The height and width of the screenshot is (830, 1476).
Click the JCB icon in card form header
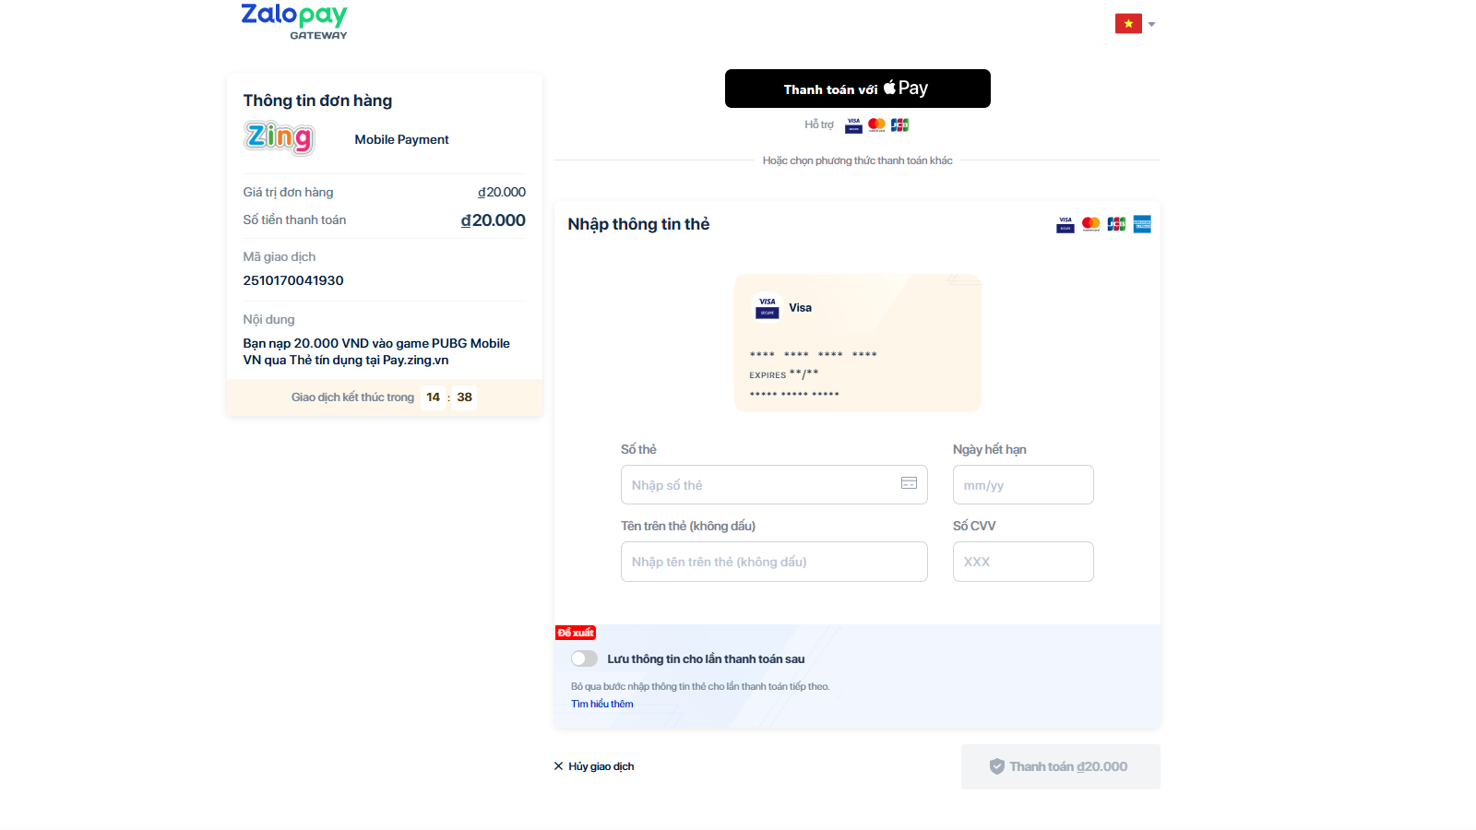pos(1116,224)
